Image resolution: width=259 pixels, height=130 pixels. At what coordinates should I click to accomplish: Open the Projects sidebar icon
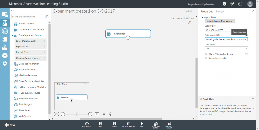pos(5,14)
